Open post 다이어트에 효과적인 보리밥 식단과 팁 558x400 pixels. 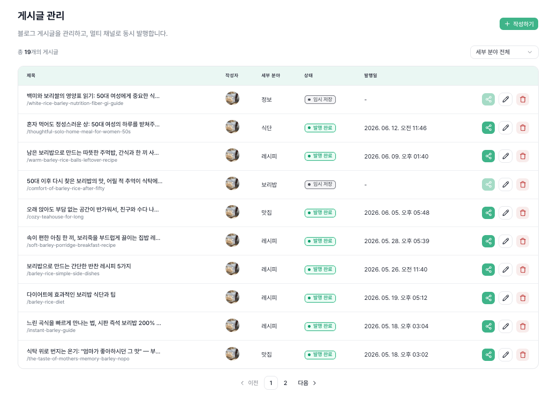(x=71, y=295)
